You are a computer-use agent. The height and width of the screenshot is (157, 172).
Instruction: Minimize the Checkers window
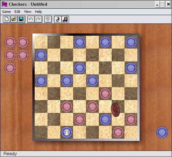157,5
